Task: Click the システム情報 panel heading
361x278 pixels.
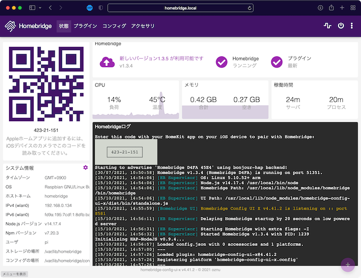Action: tap(20, 168)
